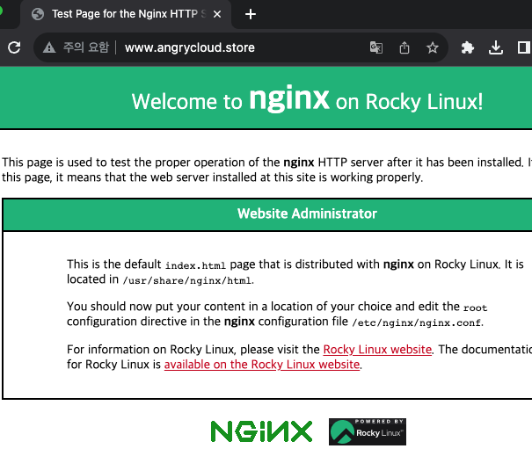Toggle the side panel icon
This screenshot has height=456, width=532.
pos(524,47)
